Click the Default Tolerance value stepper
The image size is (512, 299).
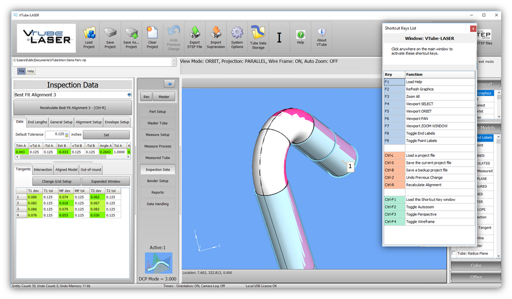pyautogui.click(x=67, y=135)
